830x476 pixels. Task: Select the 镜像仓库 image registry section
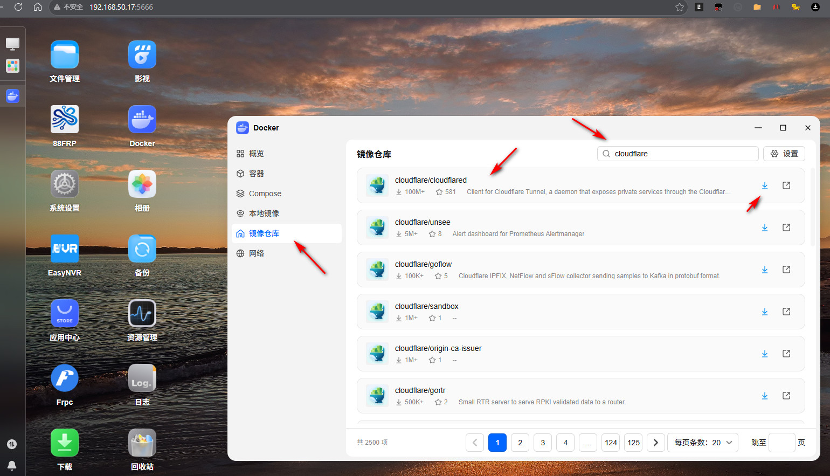[x=287, y=233]
